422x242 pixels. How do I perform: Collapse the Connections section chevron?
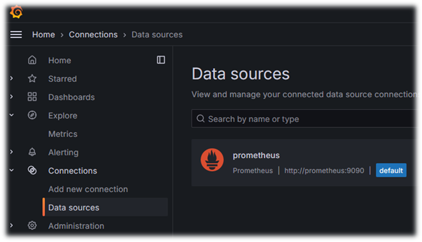11,170
